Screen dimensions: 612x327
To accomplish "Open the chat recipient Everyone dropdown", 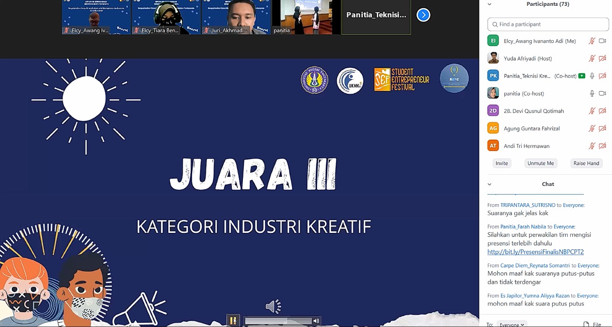I will coord(512,324).
